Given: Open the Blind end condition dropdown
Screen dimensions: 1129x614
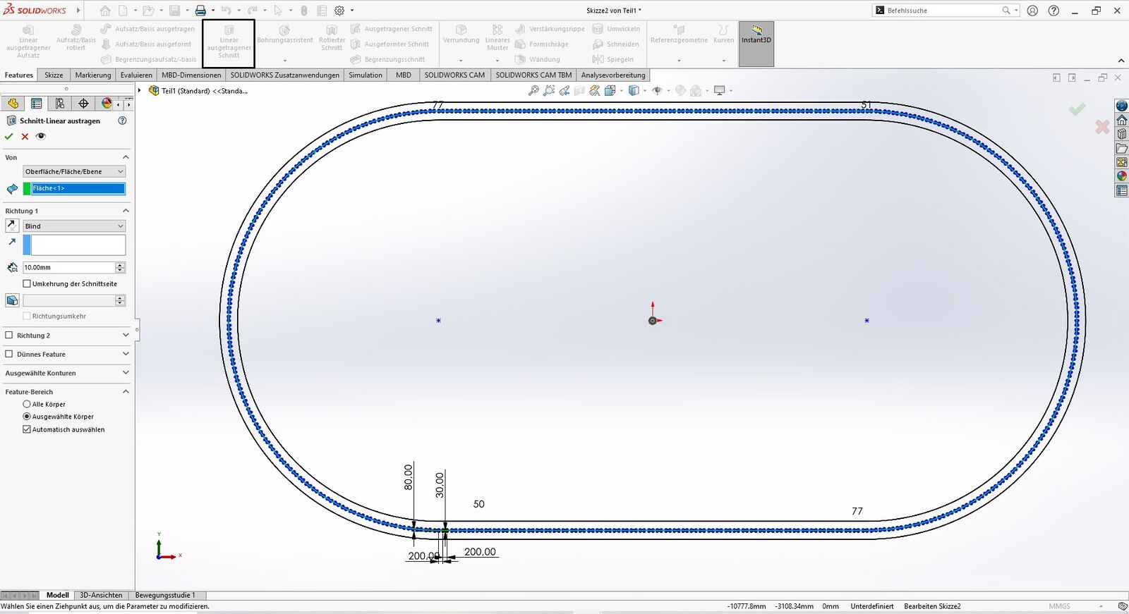Looking at the screenshot, I should (74, 226).
